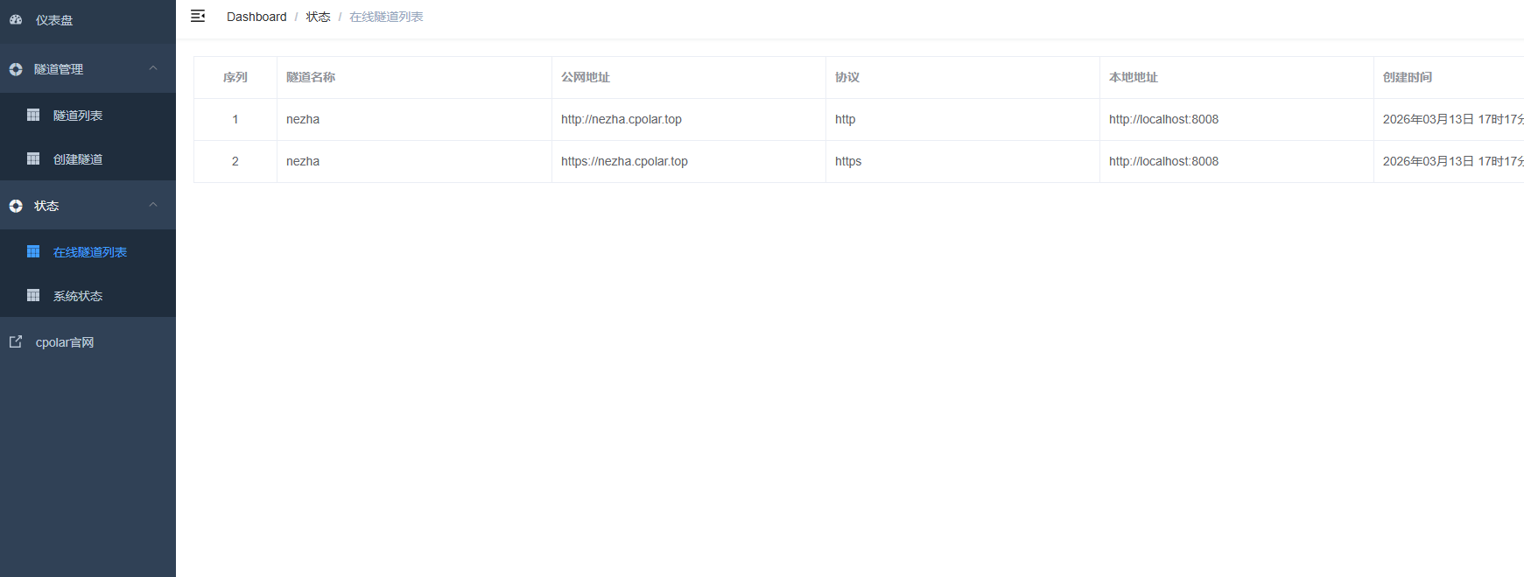Collapse the 状态 section using its chevron
Screen dimensions: 1524x577
(153, 205)
